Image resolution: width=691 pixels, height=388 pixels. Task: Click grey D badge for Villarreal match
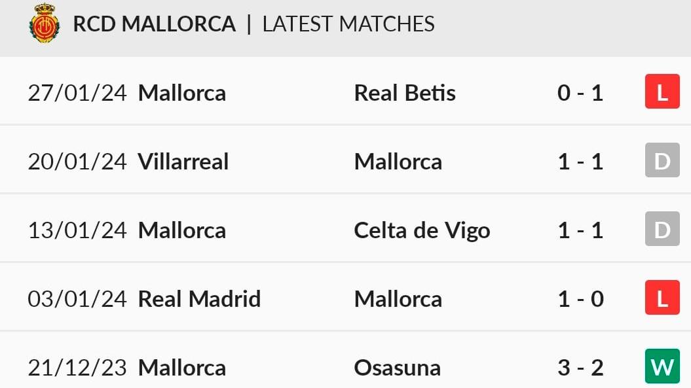coord(662,160)
